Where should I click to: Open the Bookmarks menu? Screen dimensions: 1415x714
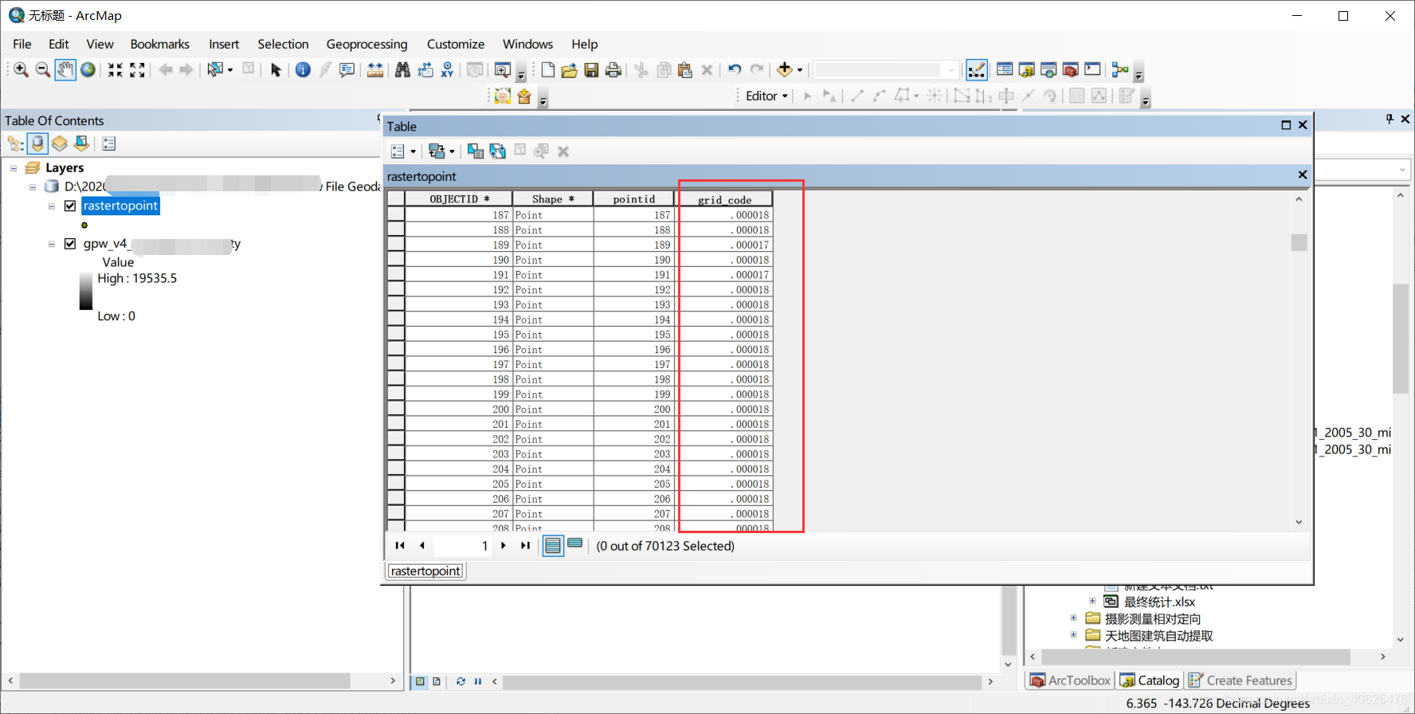tap(159, 44)
